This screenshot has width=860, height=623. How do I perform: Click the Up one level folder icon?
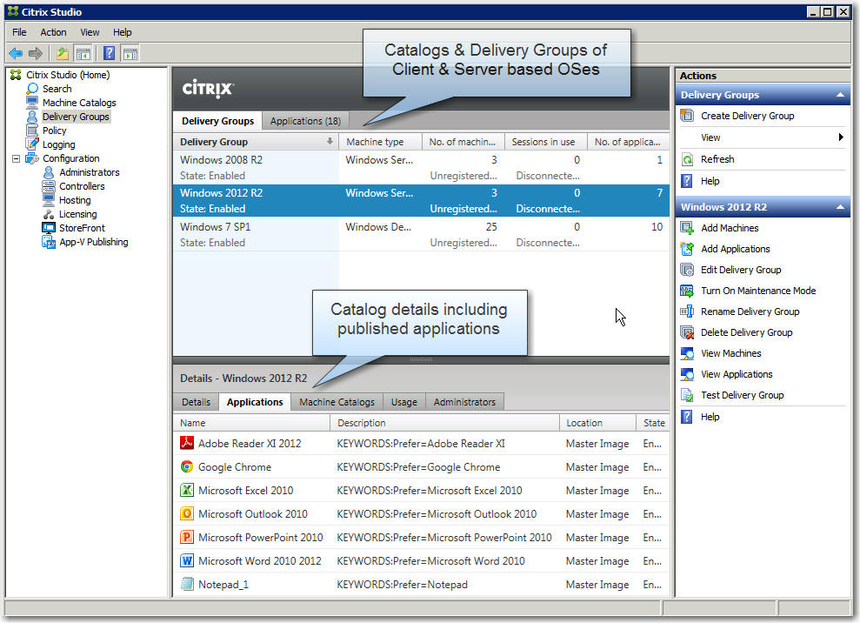[x=63, y=53]
